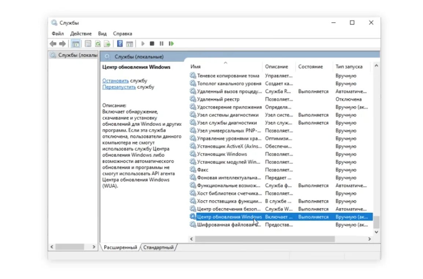
Task: Click the Pause Service icon
Action: coord(161,44)
